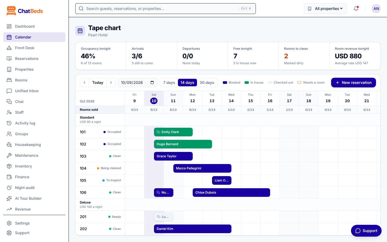Open Marco Pellegrini reservation bar

click(202, 168)
